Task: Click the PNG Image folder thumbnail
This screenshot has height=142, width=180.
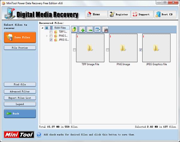Action: 123,48
